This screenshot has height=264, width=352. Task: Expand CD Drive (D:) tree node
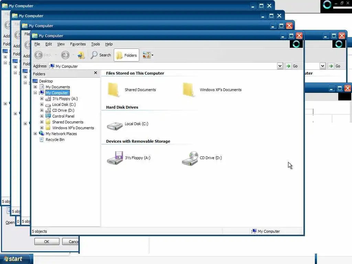point(42,110)
